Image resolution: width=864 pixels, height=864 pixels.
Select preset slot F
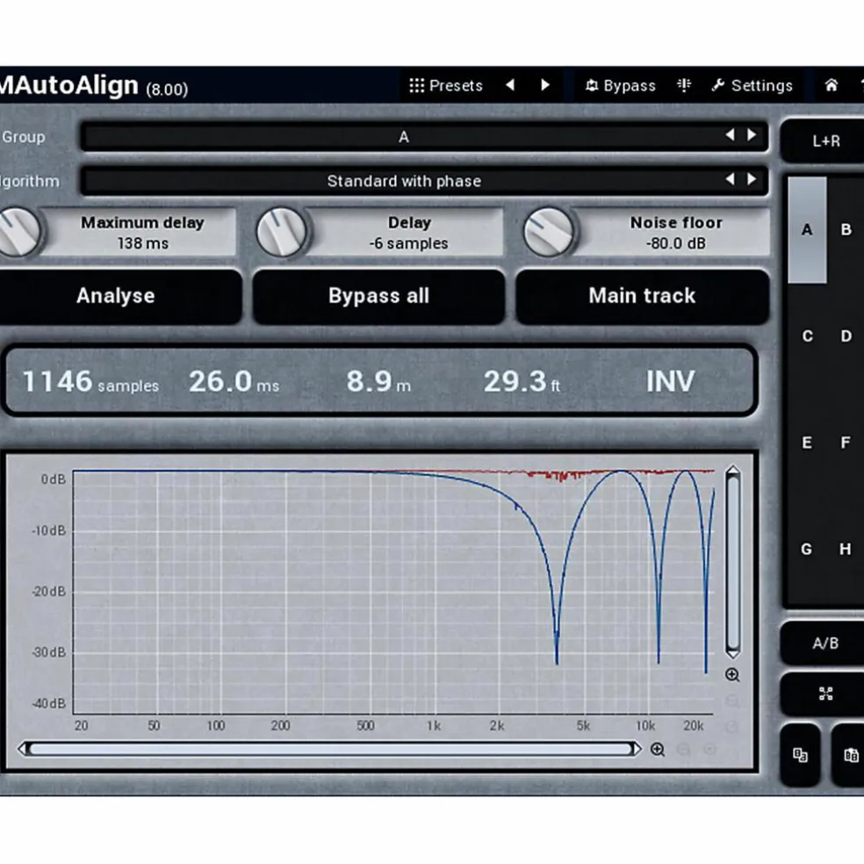coord(846,443)
